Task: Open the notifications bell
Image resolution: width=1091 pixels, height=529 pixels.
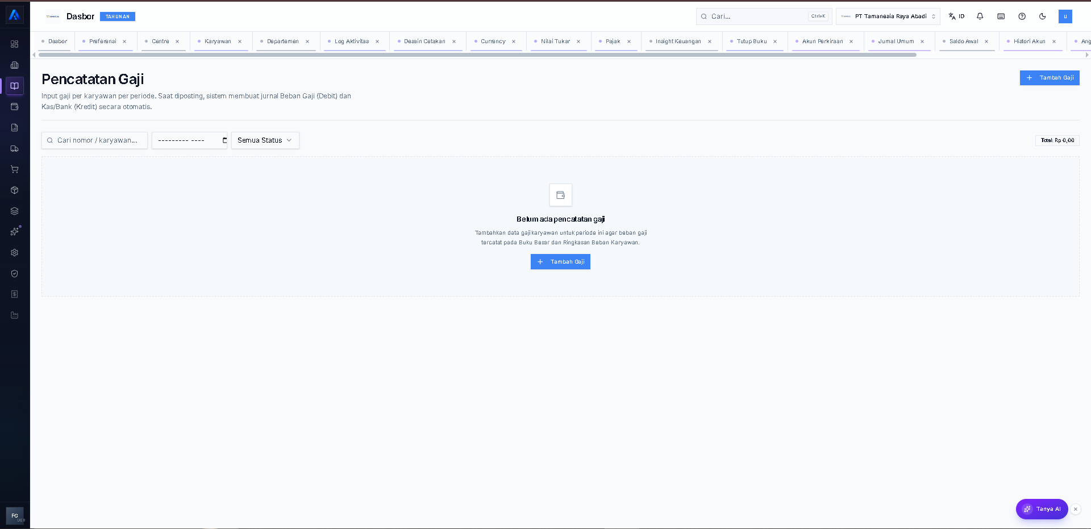Action: point(980,16)
